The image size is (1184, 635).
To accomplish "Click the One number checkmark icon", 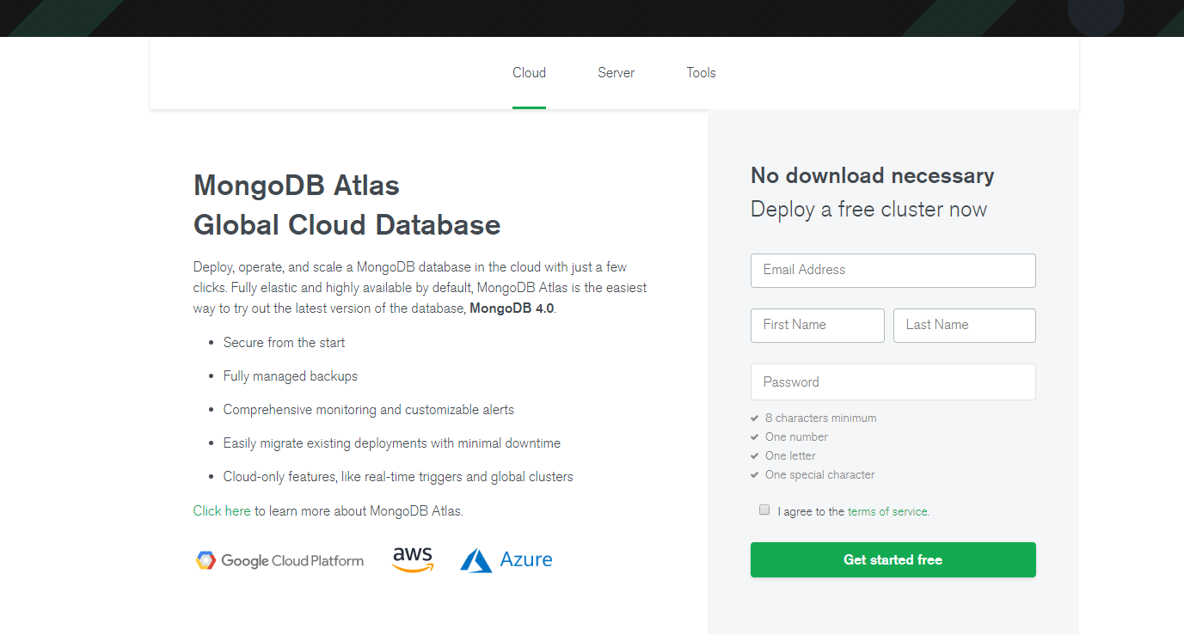I will pyautogui.click(x=755, y=437).
